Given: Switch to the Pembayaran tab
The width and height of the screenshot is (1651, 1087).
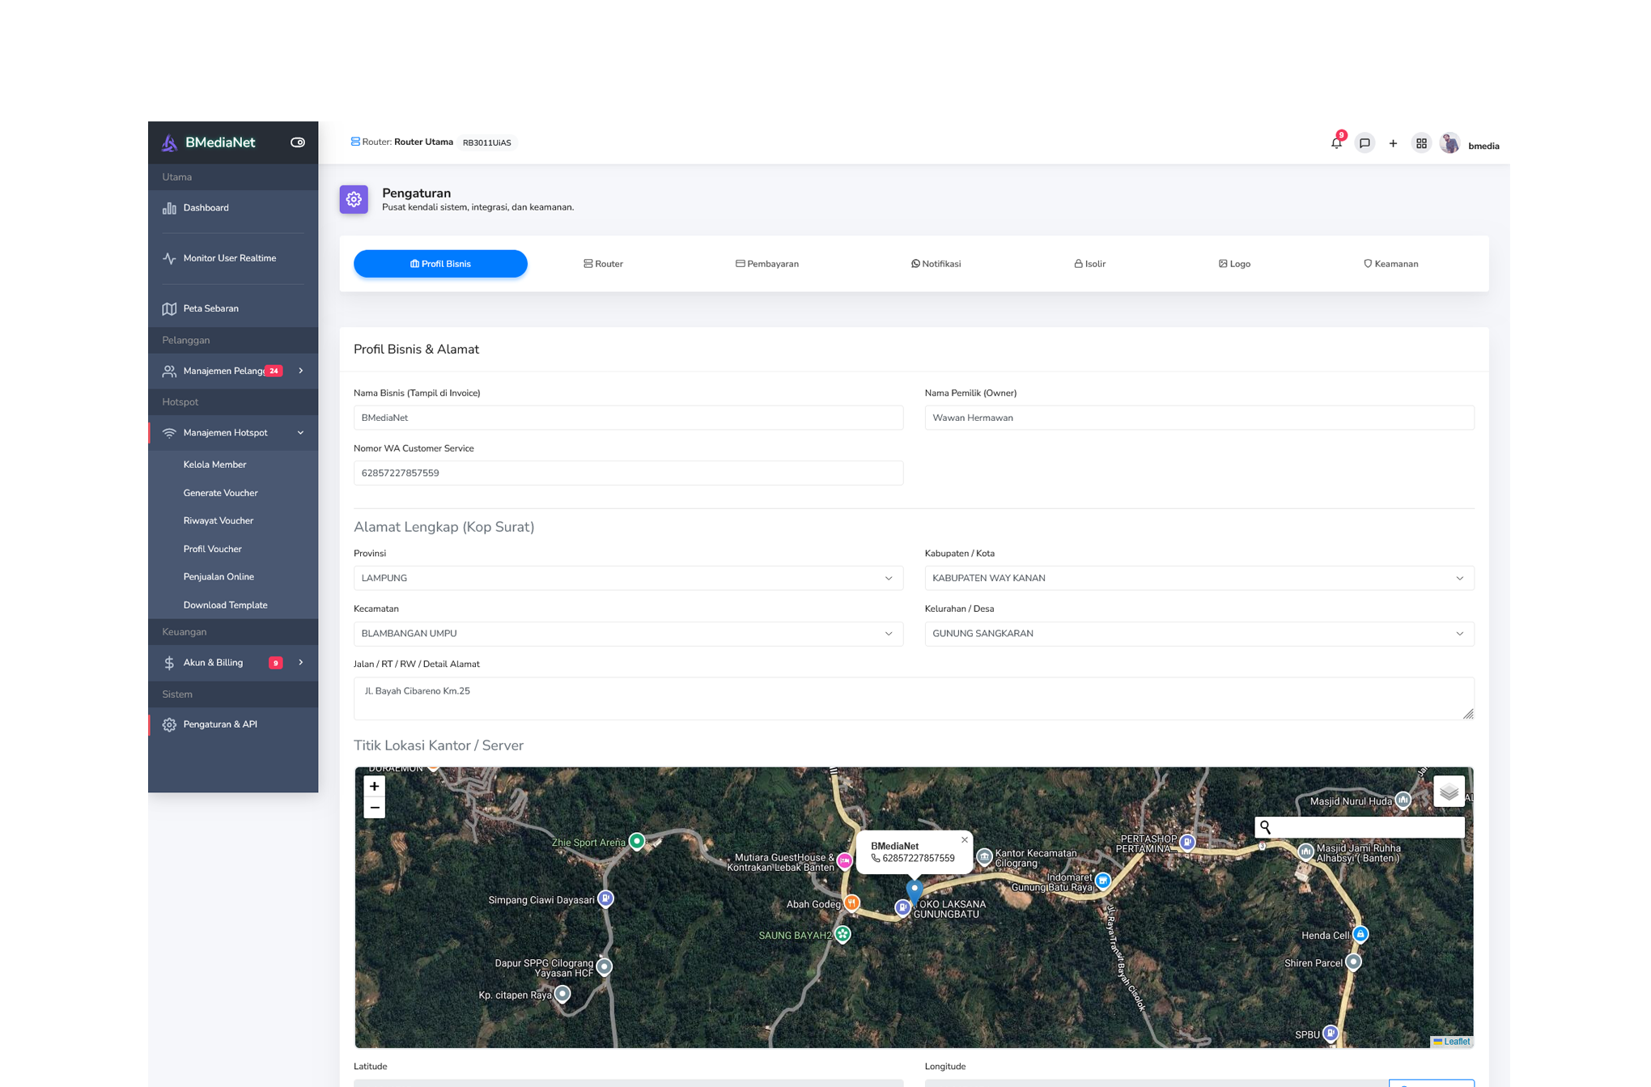Looking at the screenshot, I should [x=766, y=263].
